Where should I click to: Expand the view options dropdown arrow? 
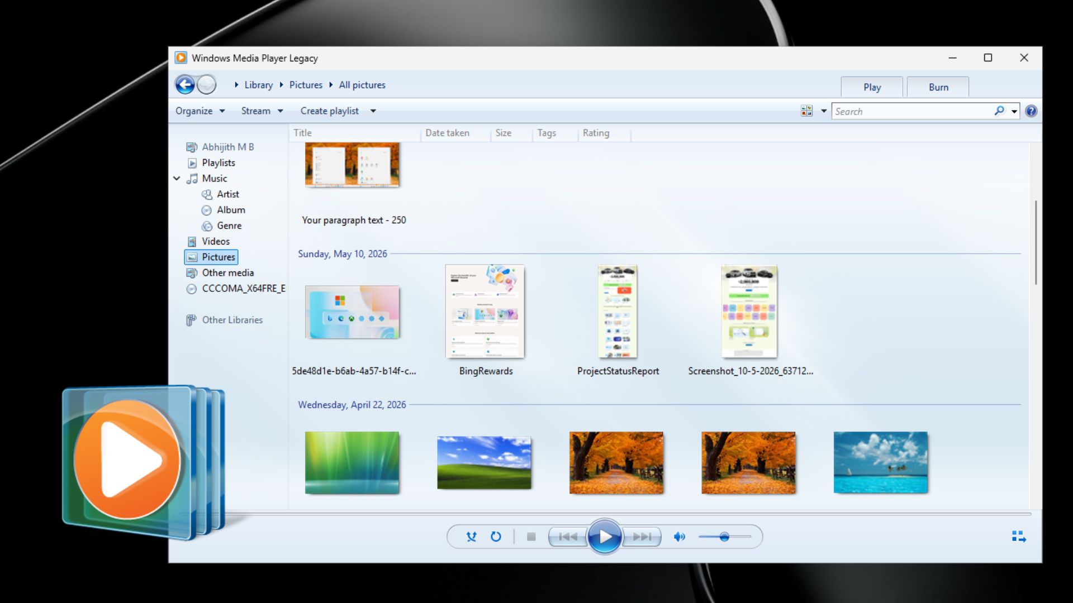pos(824,111)
